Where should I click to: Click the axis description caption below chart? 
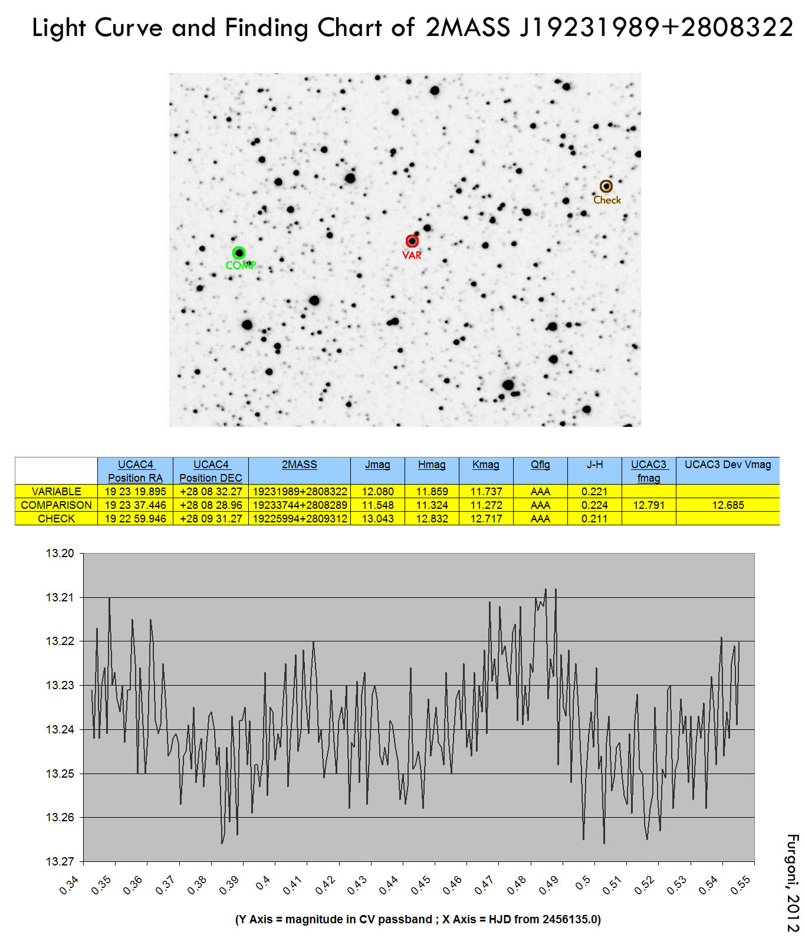[x=418, y=919]
